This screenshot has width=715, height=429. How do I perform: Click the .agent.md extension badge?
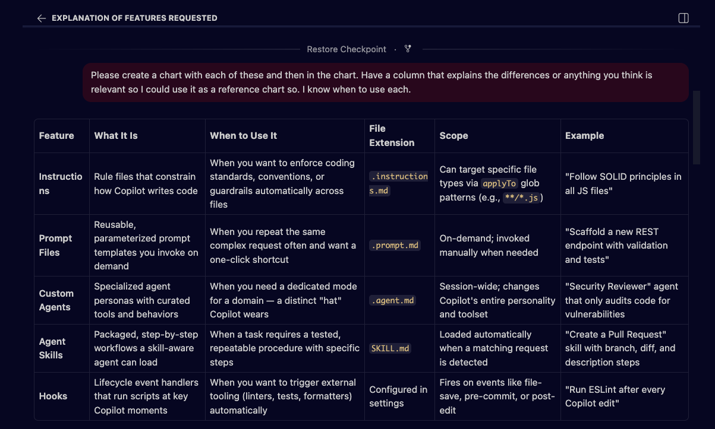pyautogui.click(x=392, y=300)
